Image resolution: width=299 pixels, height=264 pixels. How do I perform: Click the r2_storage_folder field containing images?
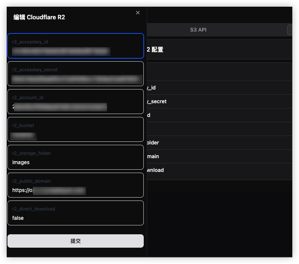75,157
